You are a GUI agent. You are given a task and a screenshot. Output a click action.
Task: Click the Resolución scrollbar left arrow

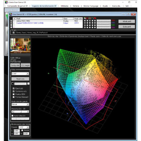pos(12,112)
